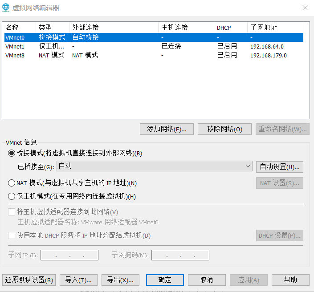Click 仅主机... type cell of VMnet1
This screenshot has width=314, height=292.
click(x=52, y=46)
